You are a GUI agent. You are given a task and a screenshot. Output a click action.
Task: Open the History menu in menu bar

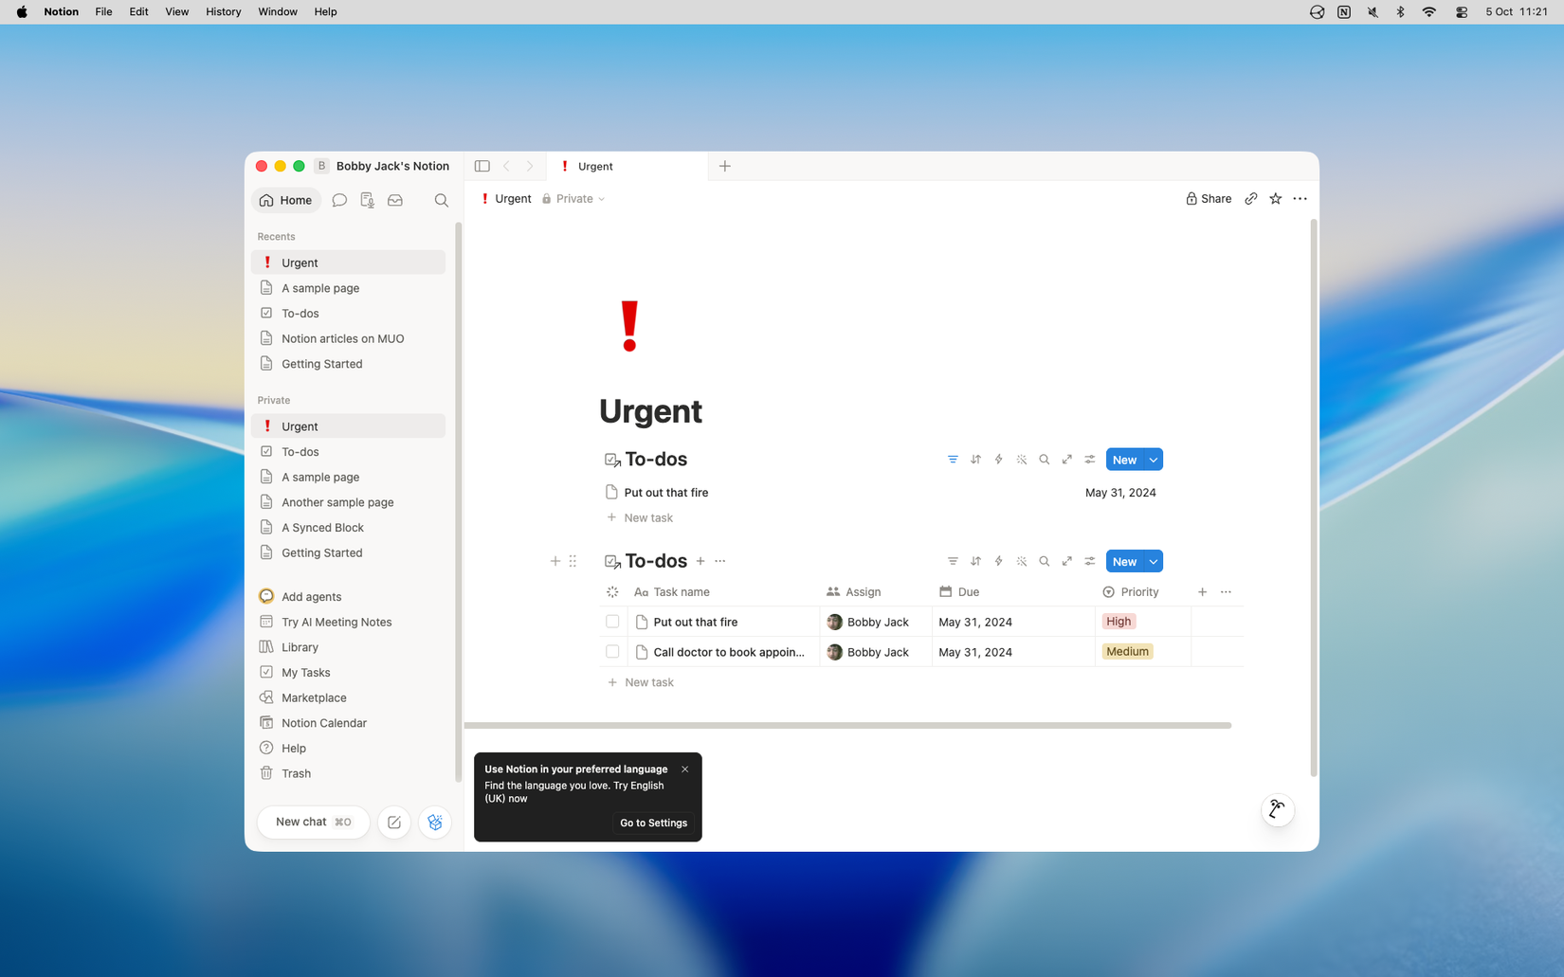click(x=224, y=11)
